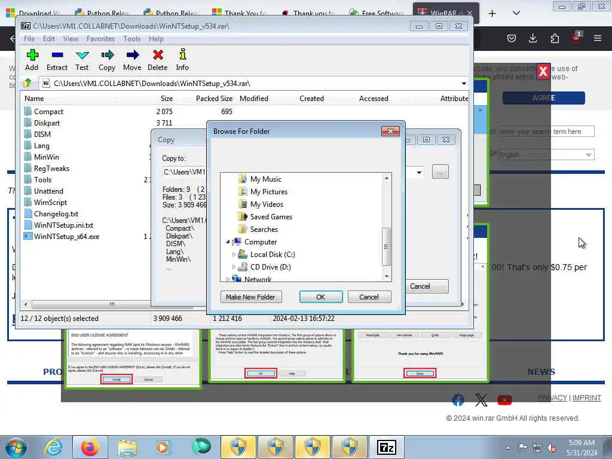Open the English language dropdown on webpage

[546, 155]
